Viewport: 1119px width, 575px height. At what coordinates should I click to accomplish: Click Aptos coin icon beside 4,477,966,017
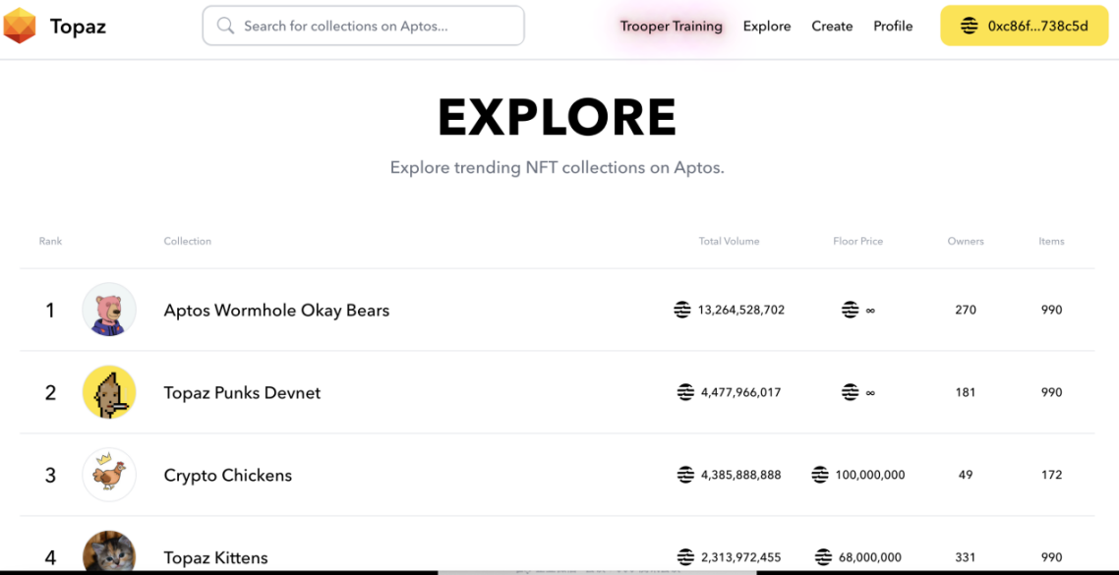click(685, 392)
